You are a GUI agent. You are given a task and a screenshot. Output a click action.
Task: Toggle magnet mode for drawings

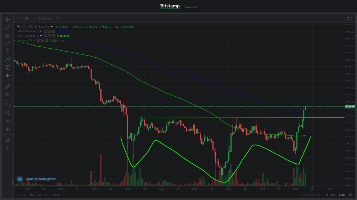[x=8, y=105]
